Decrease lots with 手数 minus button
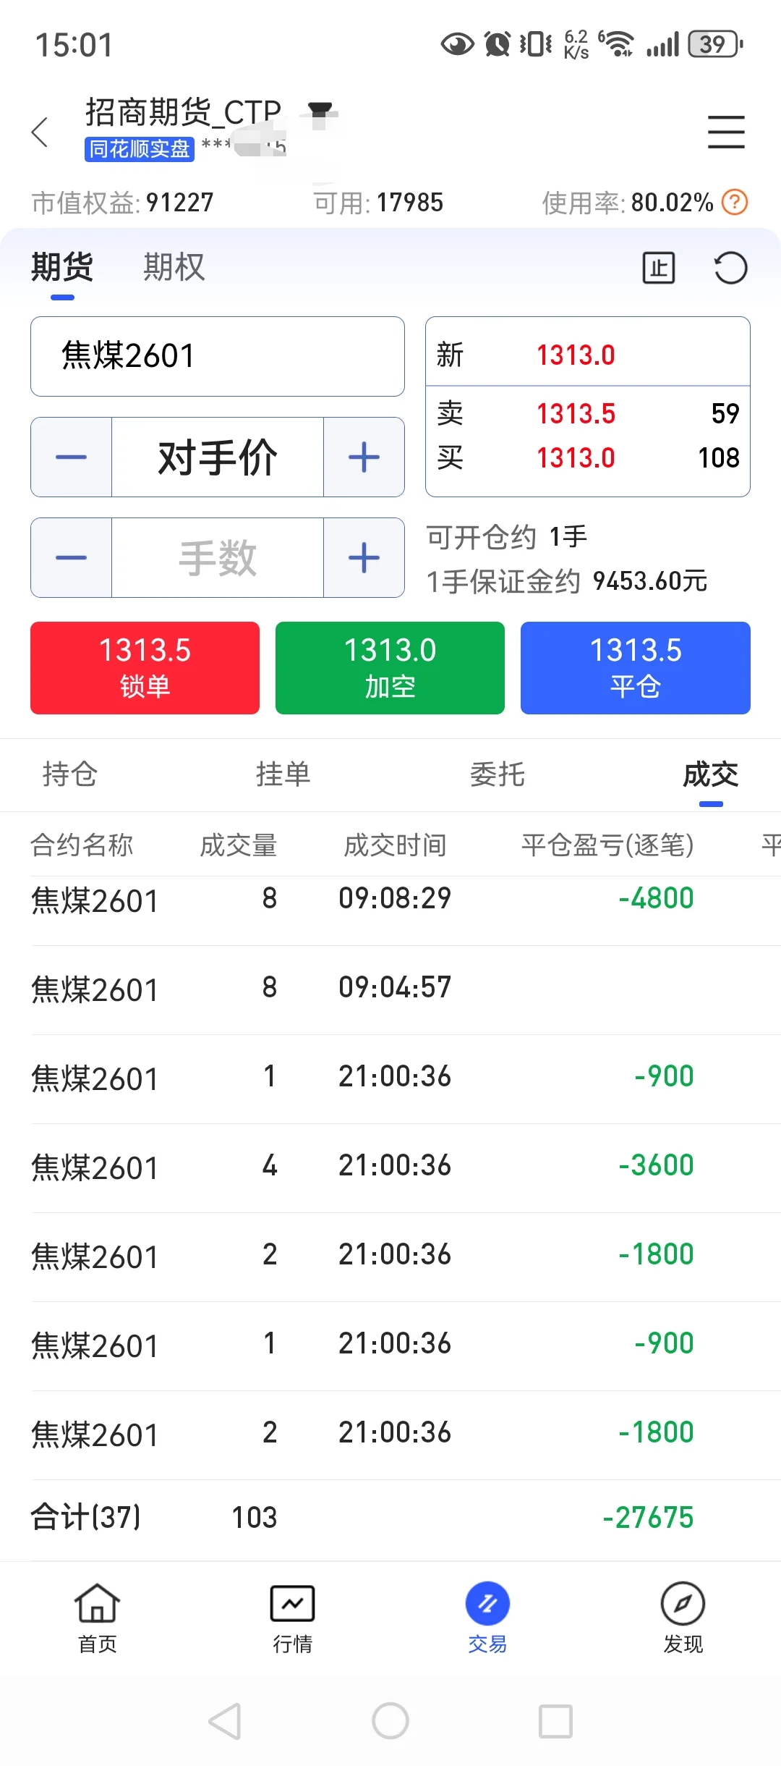The height and width of the screenshot is (1766, 781). [71, 557]
